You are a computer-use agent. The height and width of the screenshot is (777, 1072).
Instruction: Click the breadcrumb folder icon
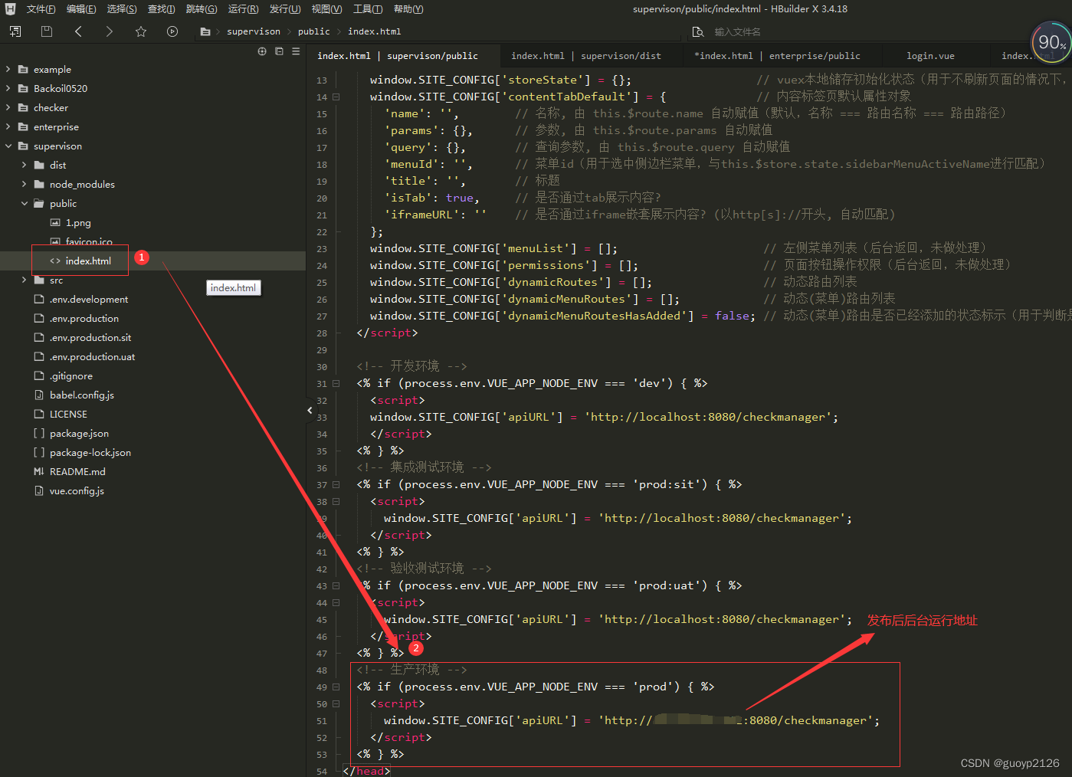(x=205, y=31)
